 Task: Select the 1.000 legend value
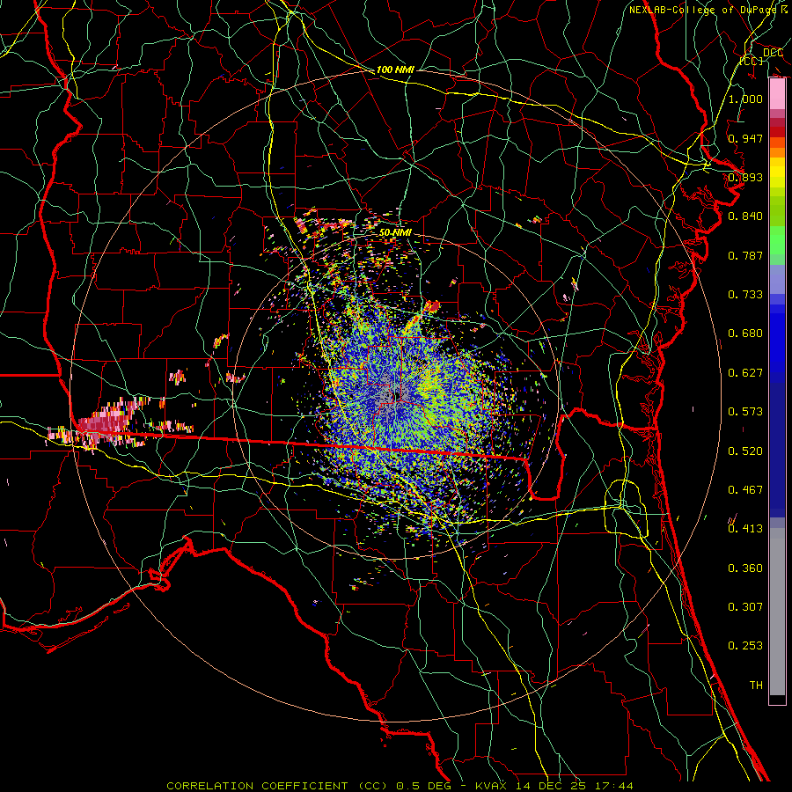click(745, 99)
